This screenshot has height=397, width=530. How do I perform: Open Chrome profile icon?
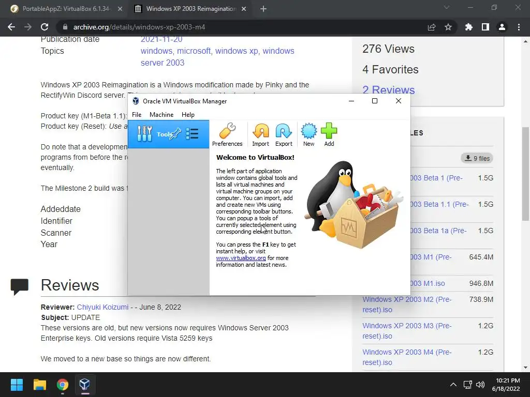pos(502,27)
